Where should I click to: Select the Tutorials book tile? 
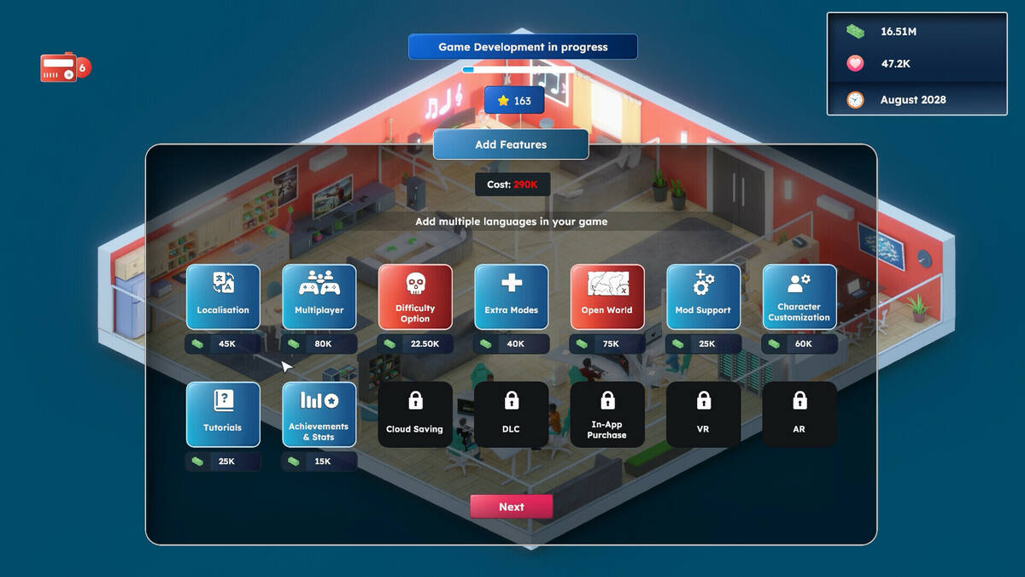click(x=223, y=415)
